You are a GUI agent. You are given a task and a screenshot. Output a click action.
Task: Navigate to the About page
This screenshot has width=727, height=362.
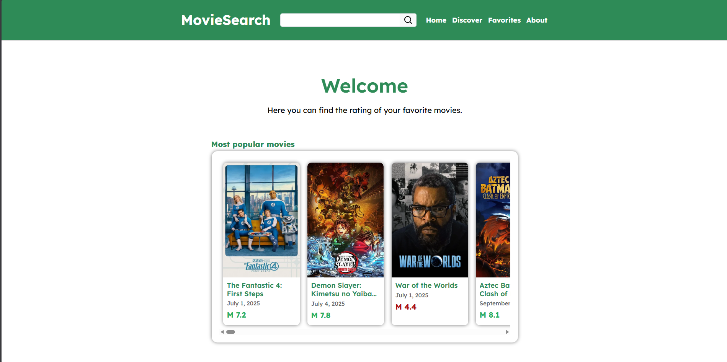[536, 20]
